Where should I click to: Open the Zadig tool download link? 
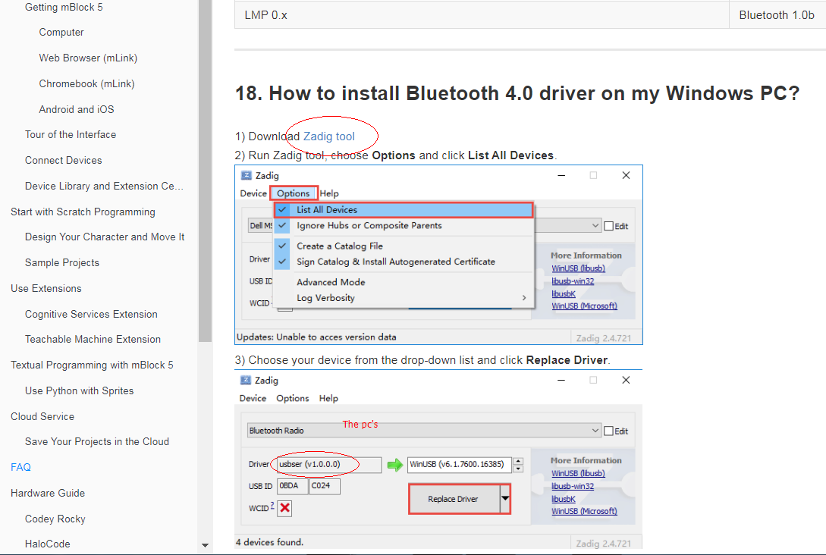coord(328,136)
